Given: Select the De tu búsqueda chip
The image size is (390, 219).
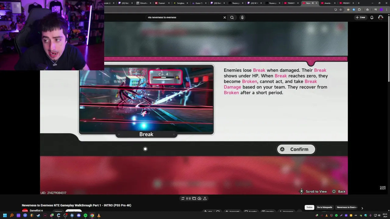Looking at the screenshot, I should (x=324, y=207).
